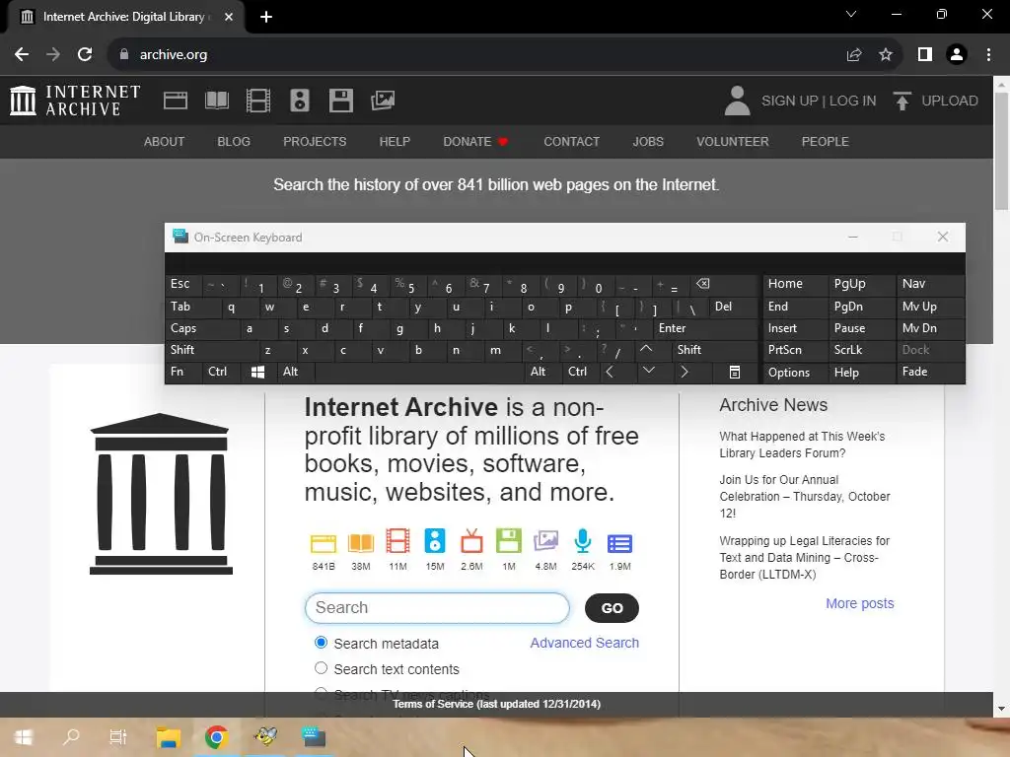This screenshot has height=757, width=1010.
Task: Toggle Chrome side panel icon
Action: 925,55
